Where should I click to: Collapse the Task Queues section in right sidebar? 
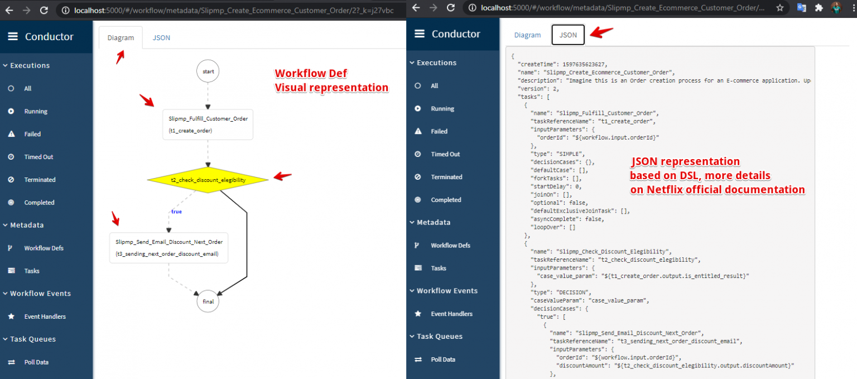[412, 336]
